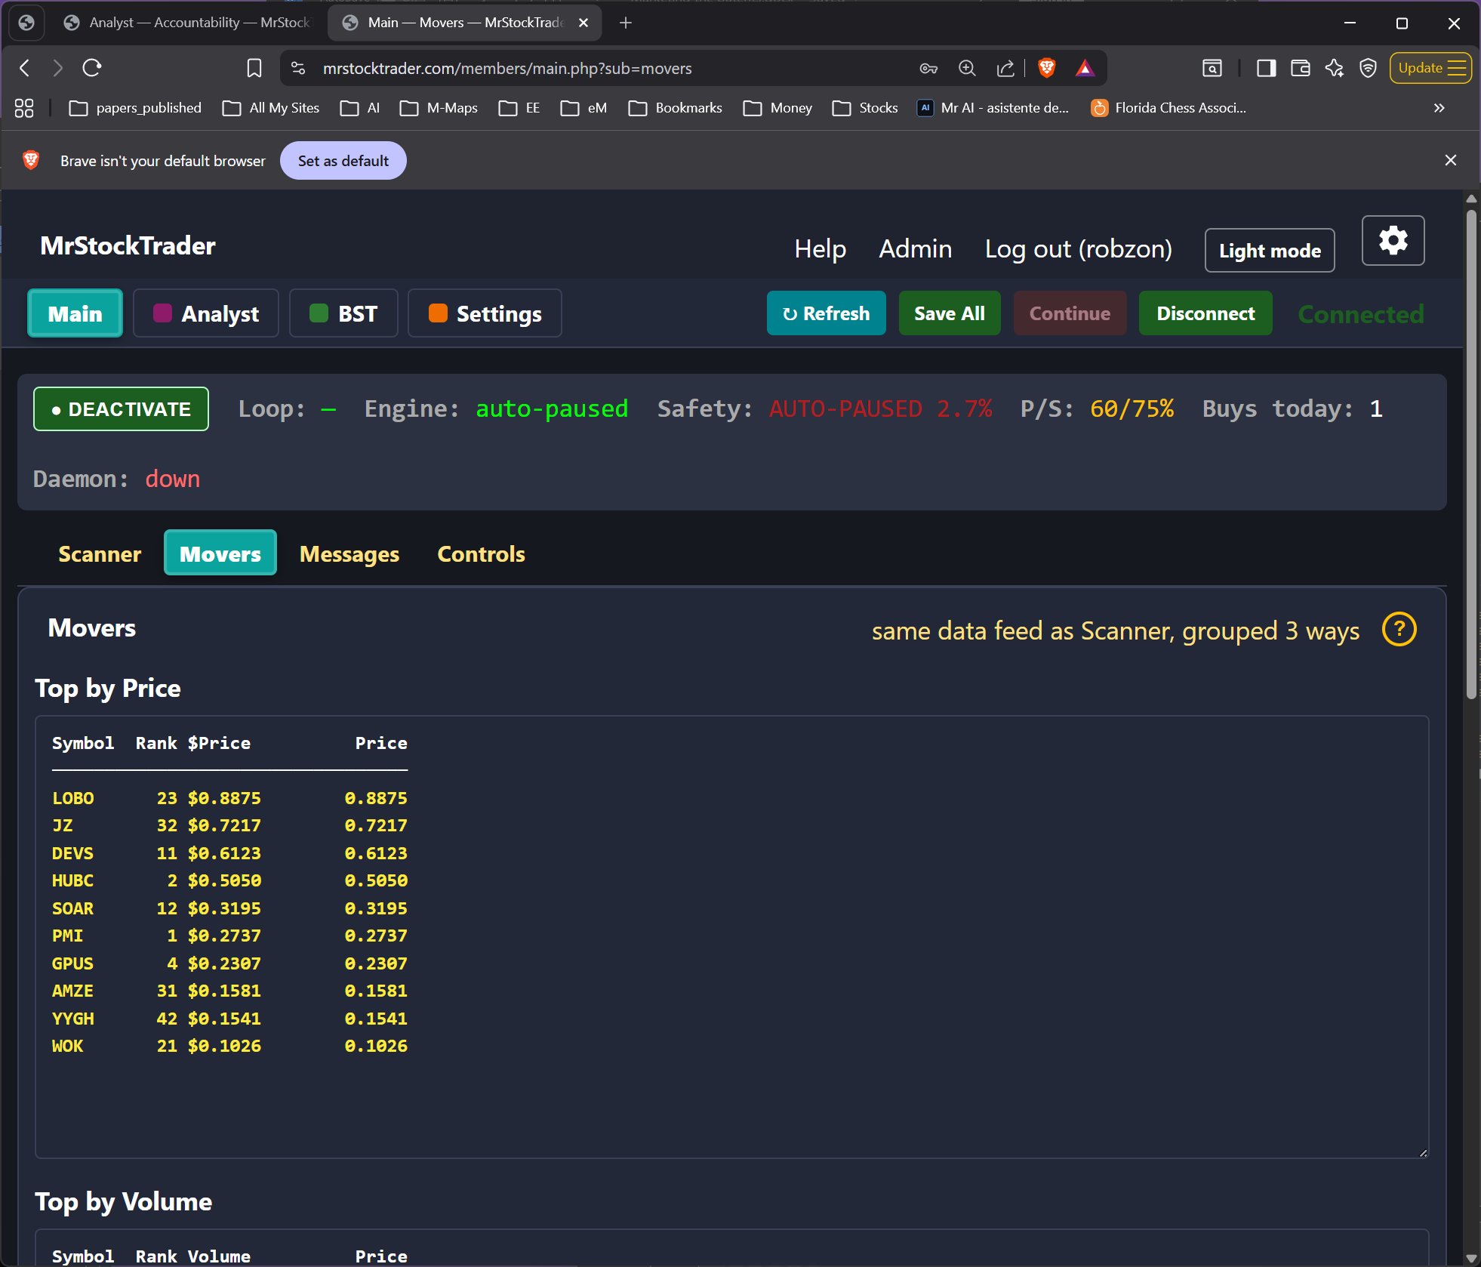Click the Save All button
Viewport: 1481px width, 1267px height.
click(950, 313)
